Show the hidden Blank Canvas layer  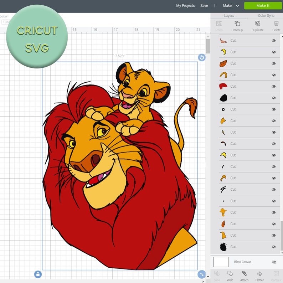(274, 262)
